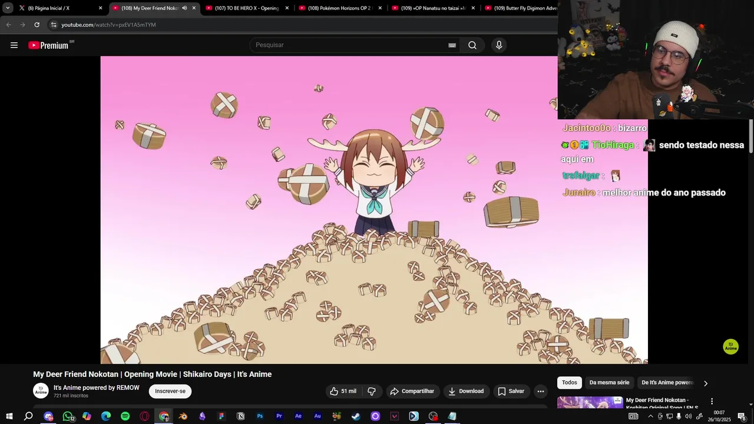Select the Da mesma série filter chip

pyautogui.click(x=610, y=383)
